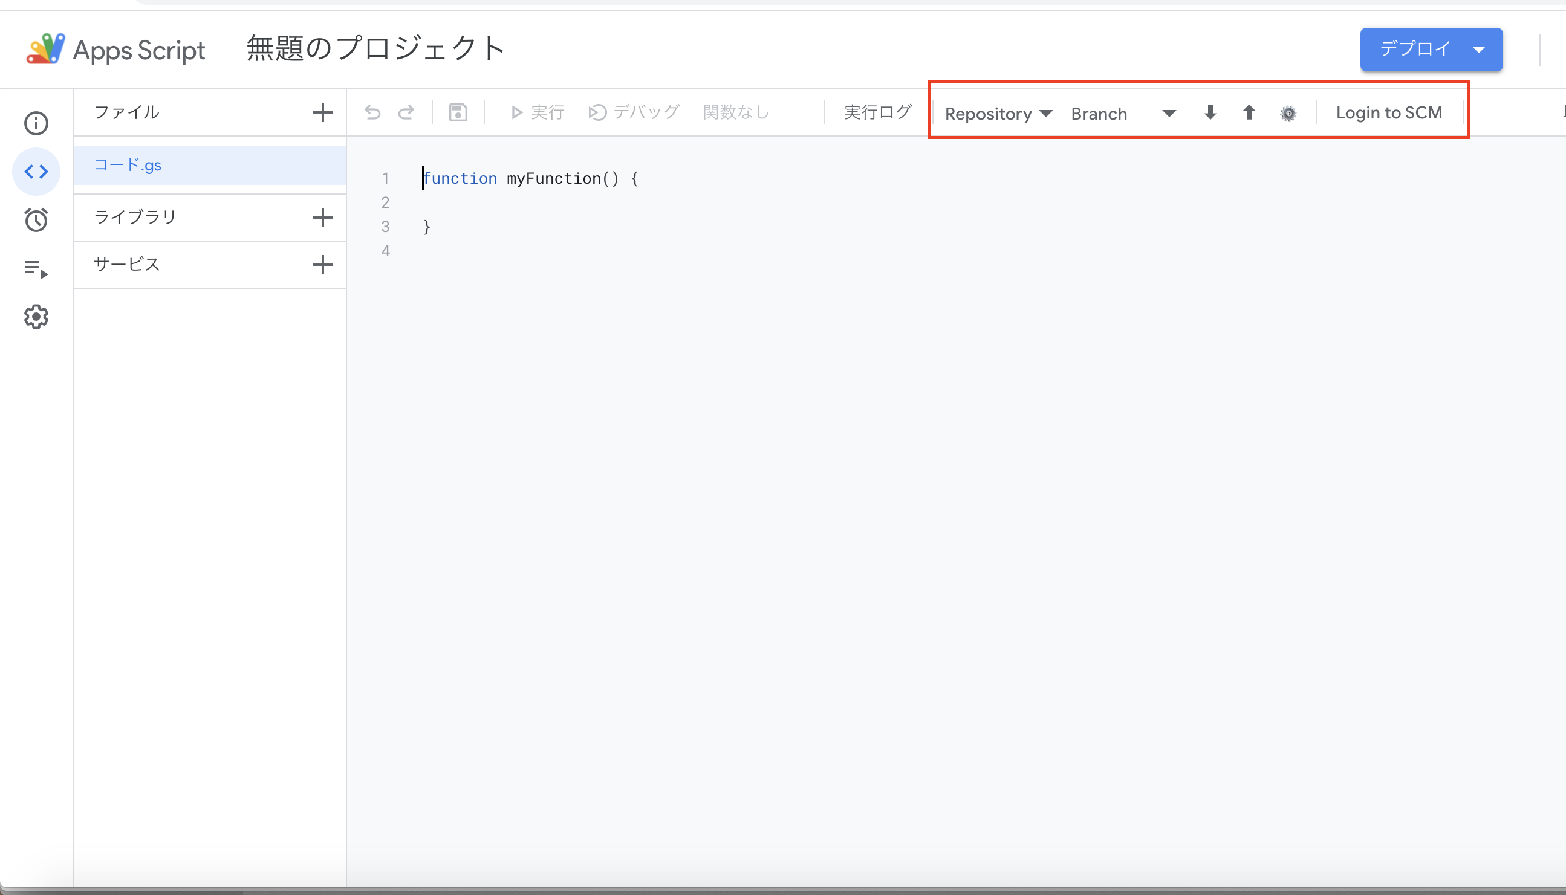
Task: Open the triggers panel
Action: [36, 219]
